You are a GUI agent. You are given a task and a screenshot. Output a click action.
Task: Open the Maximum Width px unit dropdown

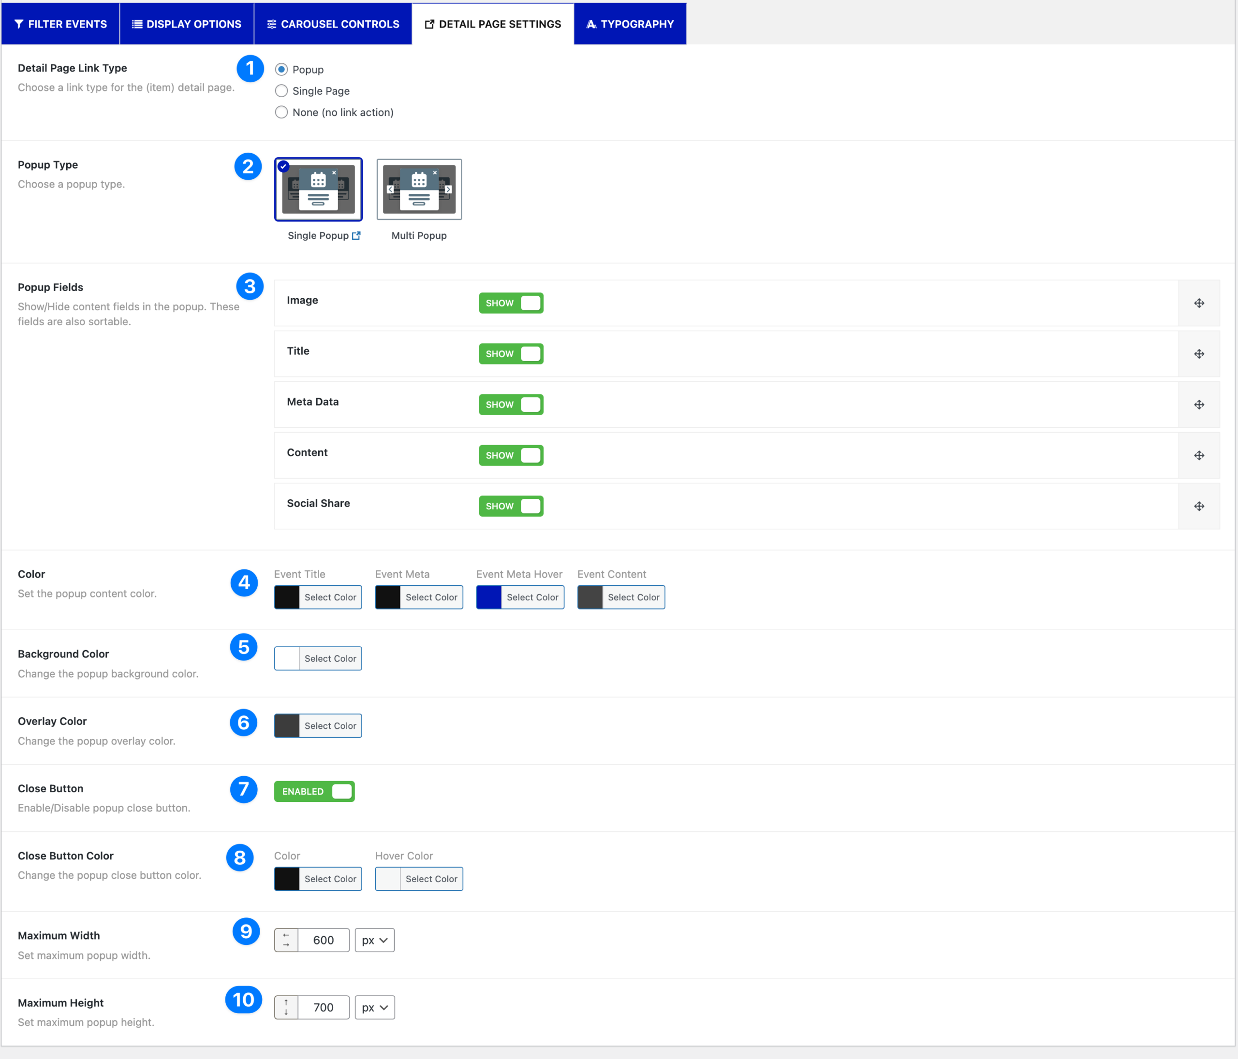pyautogui.click(x=375, y=940)
